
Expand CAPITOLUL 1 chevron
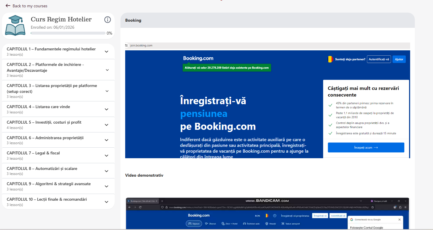106,52
